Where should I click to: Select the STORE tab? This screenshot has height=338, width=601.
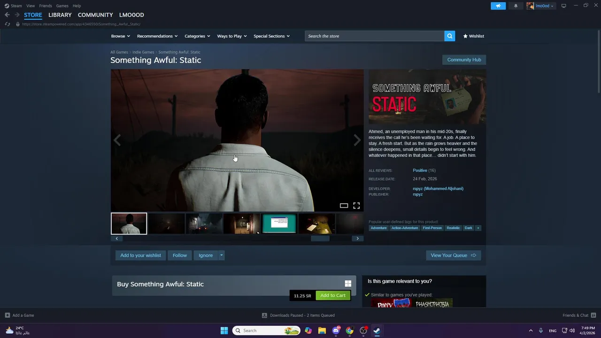(33, 15)
